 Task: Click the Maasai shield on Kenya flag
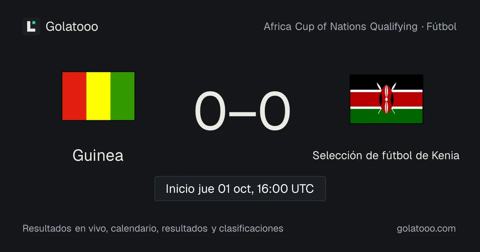386,99
